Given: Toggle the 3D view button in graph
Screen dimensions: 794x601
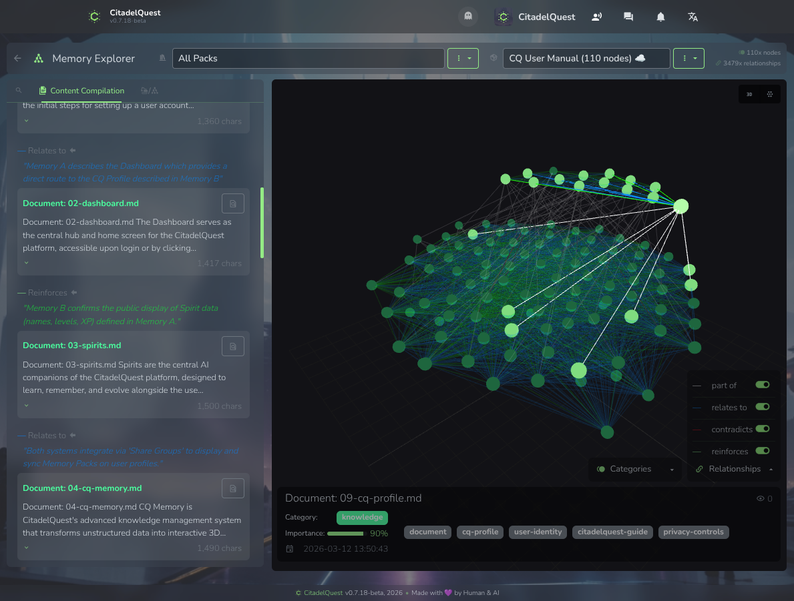Looking at the screenshot, I should point(749,95).
